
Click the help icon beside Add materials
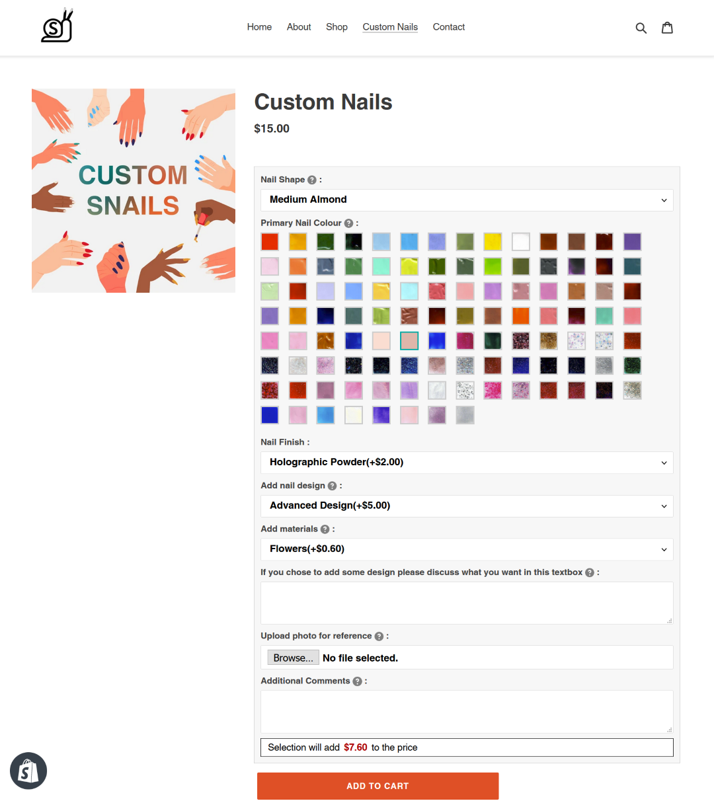[x=325, y=529]
